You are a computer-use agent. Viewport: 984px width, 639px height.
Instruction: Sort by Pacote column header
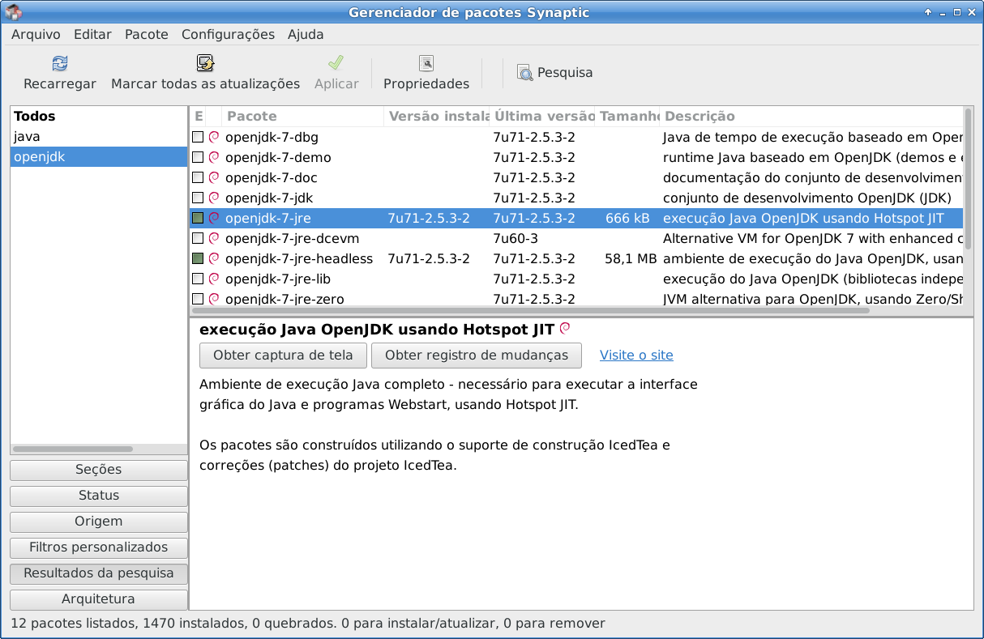[302, 117]
